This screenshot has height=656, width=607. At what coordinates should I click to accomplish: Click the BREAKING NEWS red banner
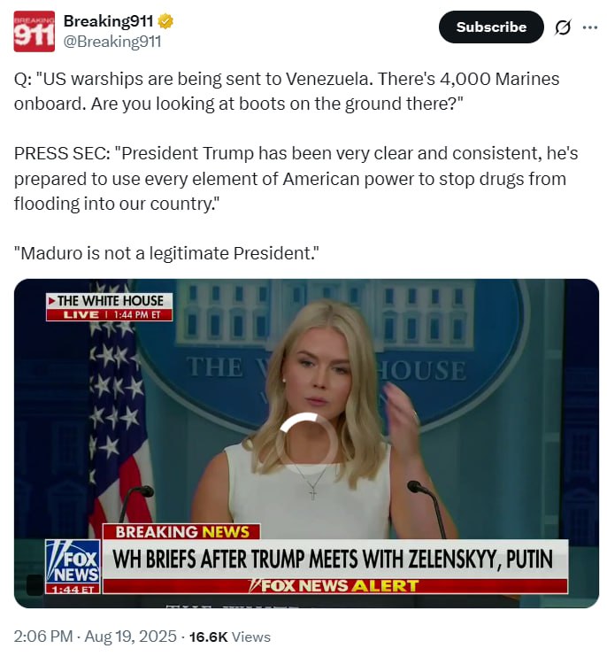click(181, 532)
